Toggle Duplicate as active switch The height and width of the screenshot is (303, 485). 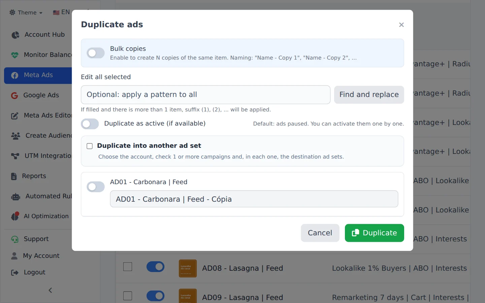[90, 124]
